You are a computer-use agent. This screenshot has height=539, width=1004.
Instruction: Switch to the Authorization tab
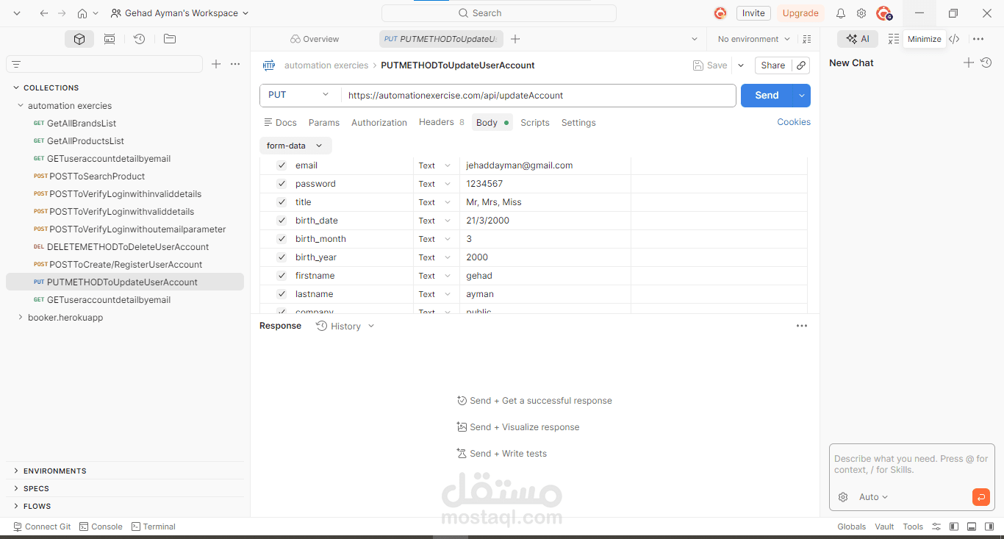379,123
